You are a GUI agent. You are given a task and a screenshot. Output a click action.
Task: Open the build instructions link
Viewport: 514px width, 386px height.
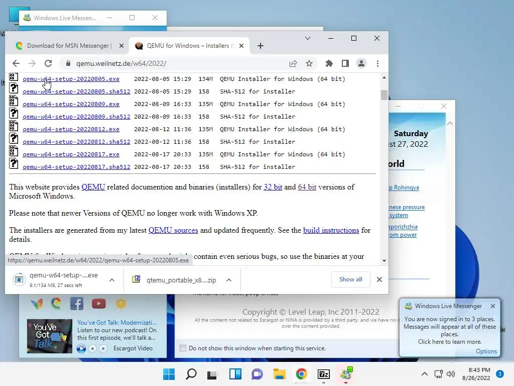[x=331, y=230]
